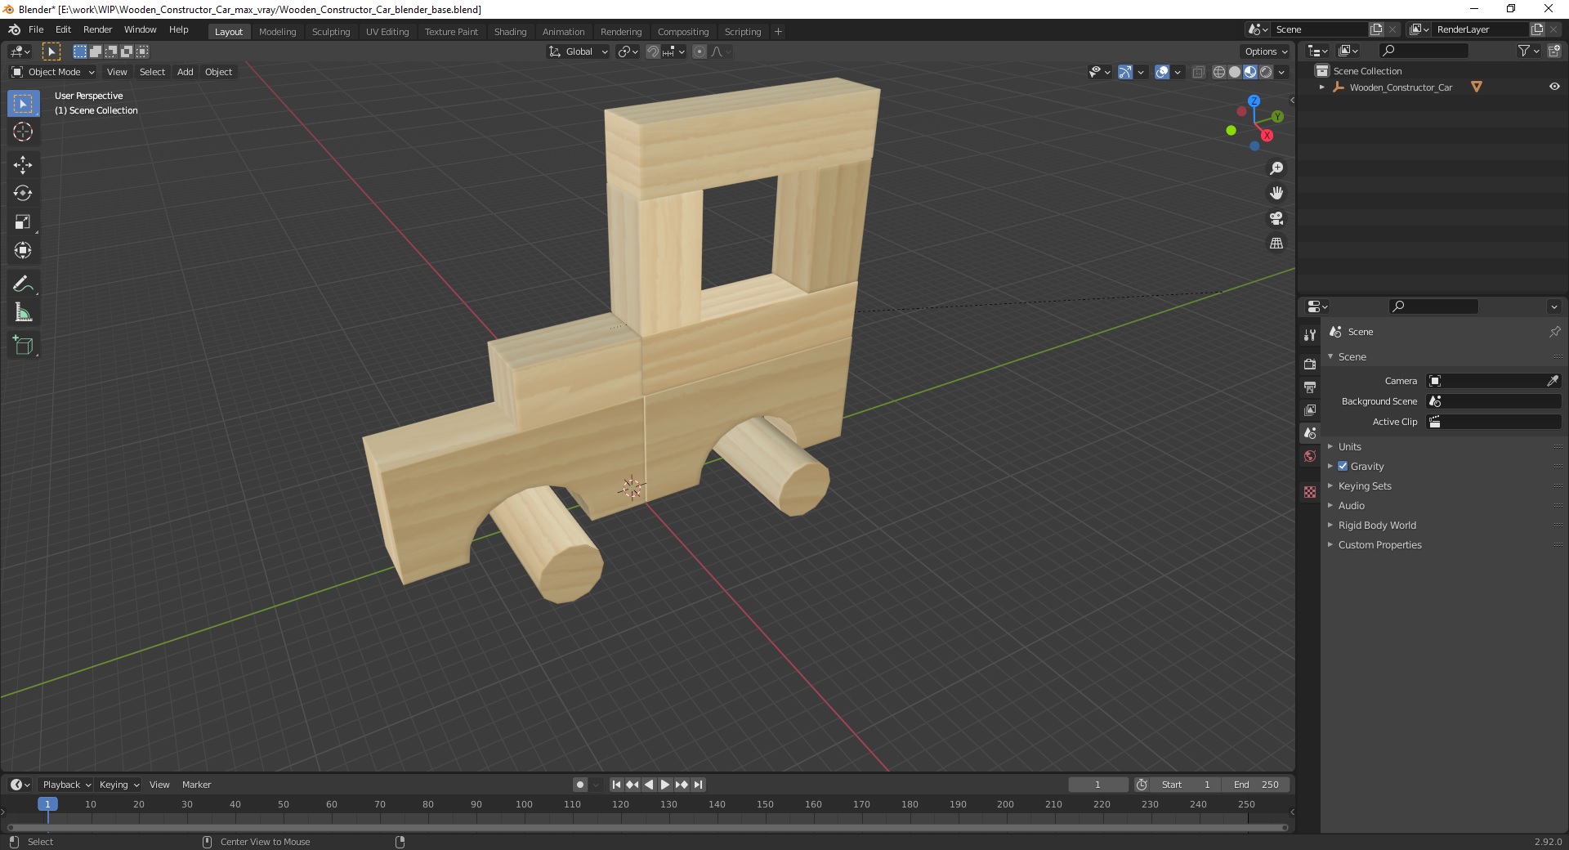
Task: Open the File menu
Action: 36,29
